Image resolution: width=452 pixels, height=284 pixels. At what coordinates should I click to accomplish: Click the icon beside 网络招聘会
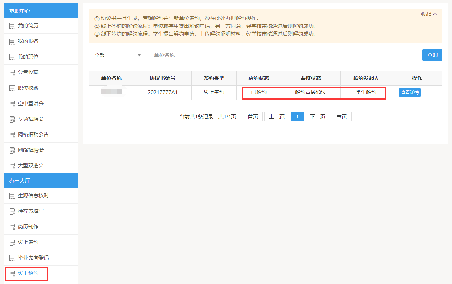[x=12, y=150]
